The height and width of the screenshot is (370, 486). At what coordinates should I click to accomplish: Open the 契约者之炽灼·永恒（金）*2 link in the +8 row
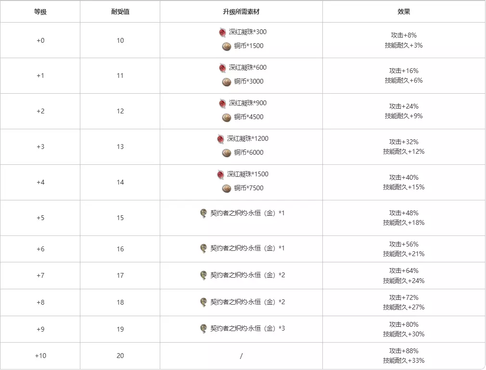click(247, 302)
